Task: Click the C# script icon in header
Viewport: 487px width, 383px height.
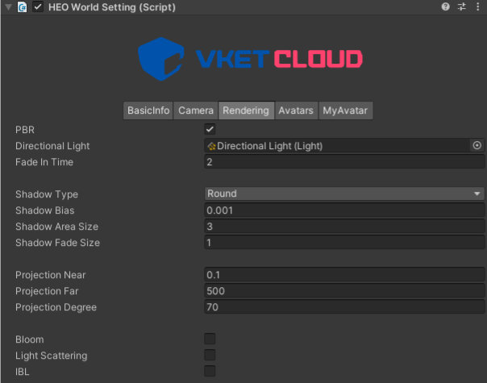Action: (23, 7)
